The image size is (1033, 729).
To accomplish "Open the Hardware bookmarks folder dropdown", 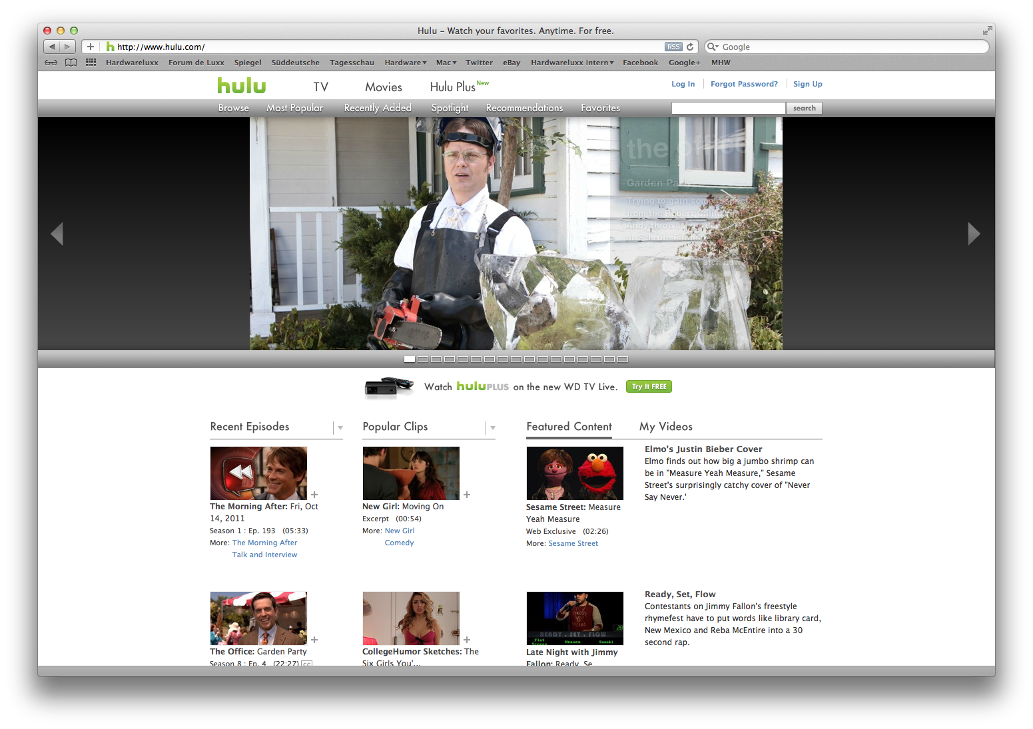I will coord(406,63).
